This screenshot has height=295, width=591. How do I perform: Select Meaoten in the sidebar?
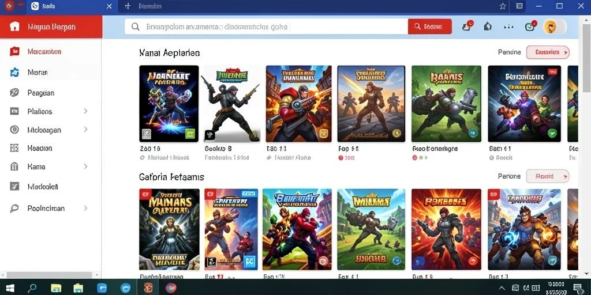tap(40, 148)
